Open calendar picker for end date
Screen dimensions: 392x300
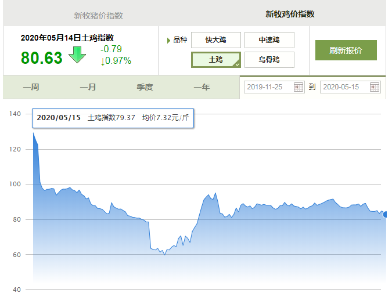tap(375, 87)
